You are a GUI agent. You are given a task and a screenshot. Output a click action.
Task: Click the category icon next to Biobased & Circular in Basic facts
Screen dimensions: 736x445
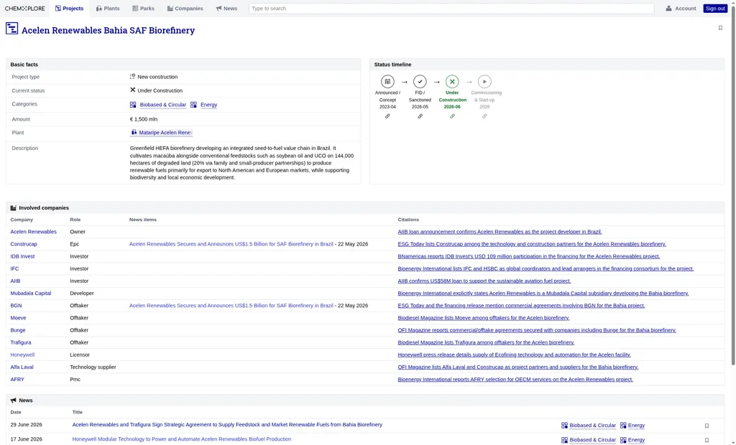coord(133,105)
